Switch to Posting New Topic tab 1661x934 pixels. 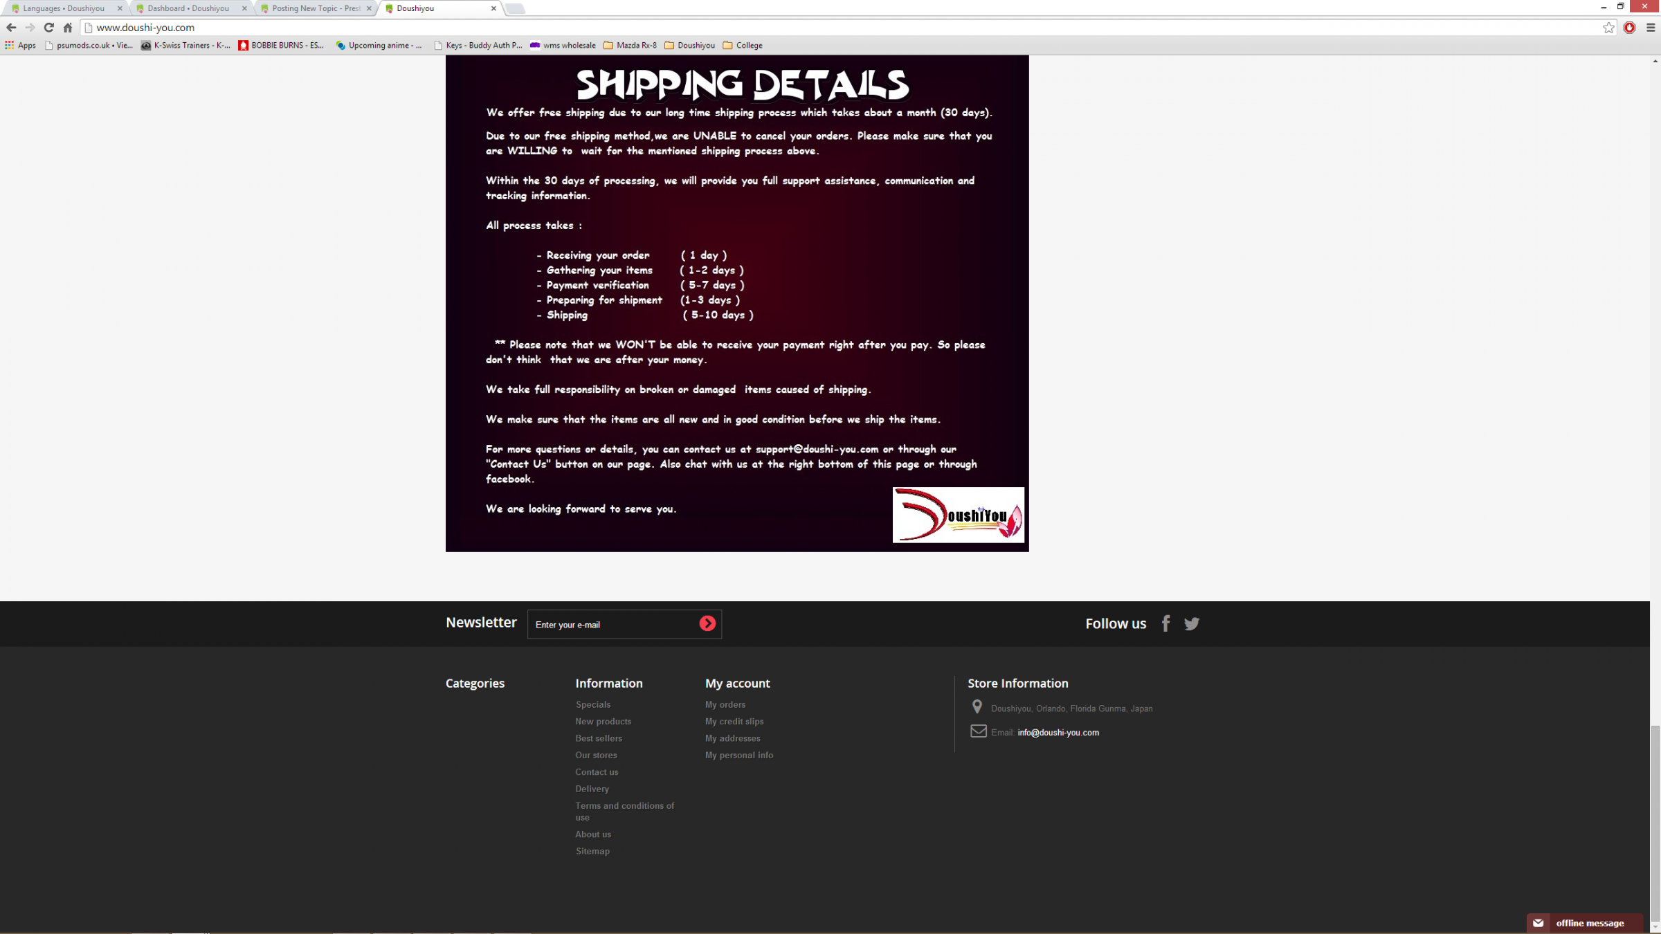point(316,8)
